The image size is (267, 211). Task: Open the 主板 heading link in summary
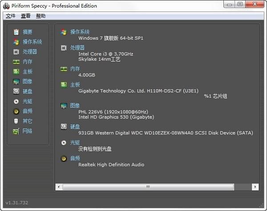(x=75, y=84)
